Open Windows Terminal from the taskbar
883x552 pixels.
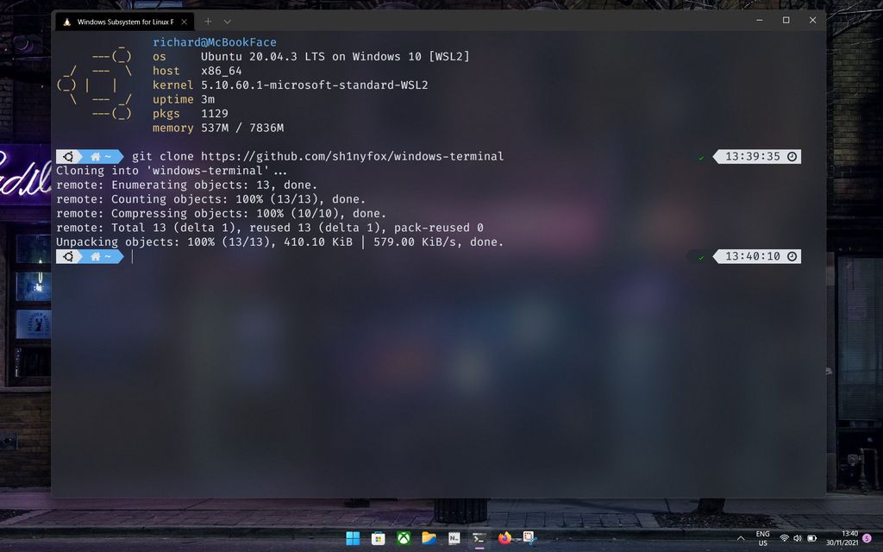(479, 537)
